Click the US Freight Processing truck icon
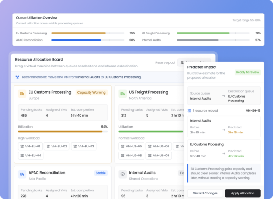Viewport: 273px width, 199px height. coord(123,94)
